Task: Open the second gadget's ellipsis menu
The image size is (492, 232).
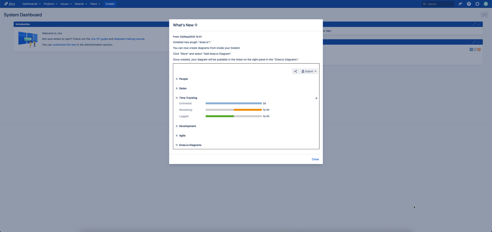Action: tap(478, 42)
